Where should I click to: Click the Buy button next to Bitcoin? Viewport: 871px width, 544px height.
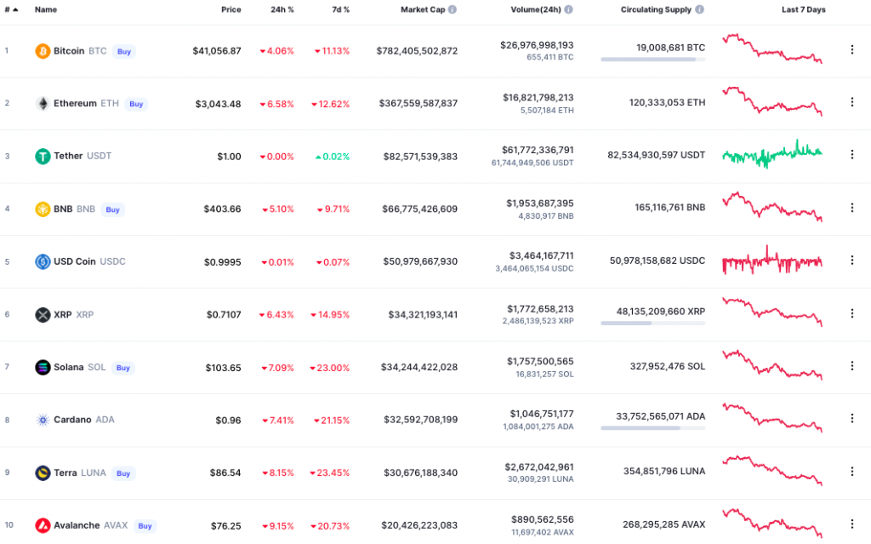[124, 51]
